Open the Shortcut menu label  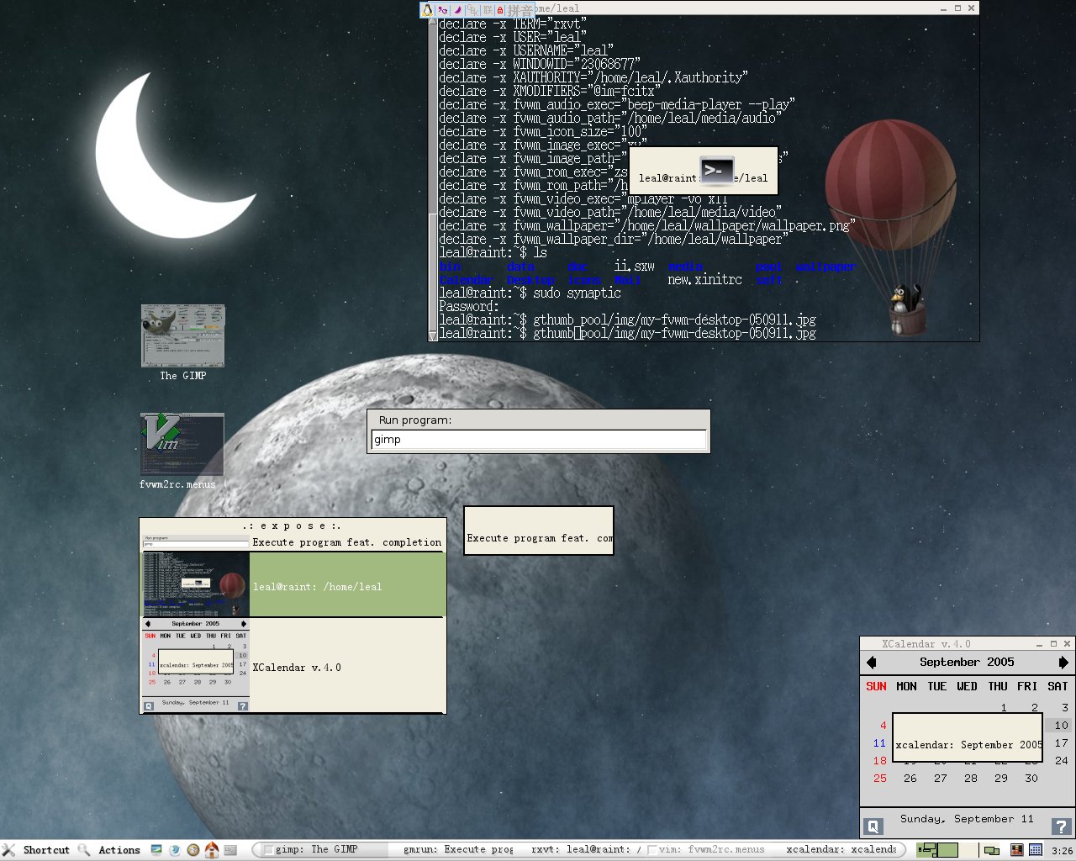coord(46,850)
